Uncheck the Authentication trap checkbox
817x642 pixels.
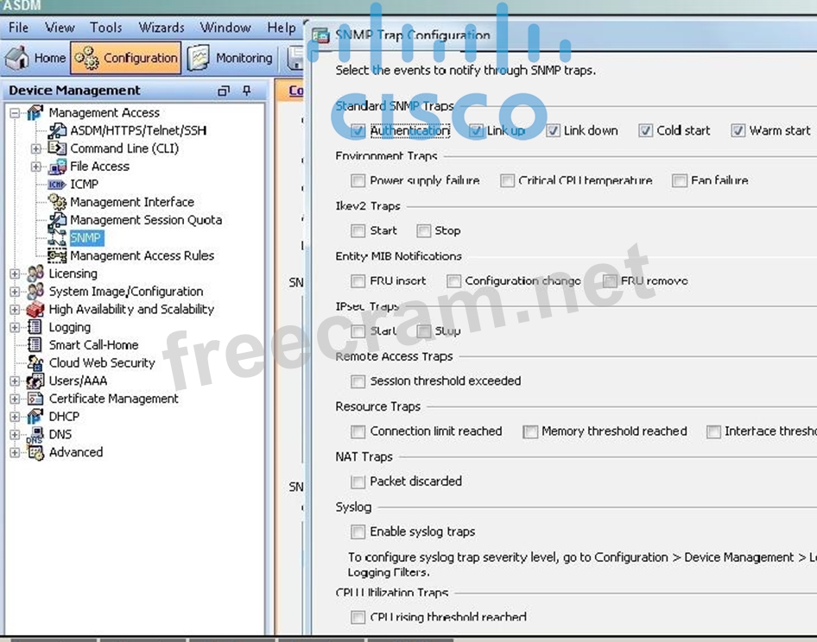(358, 131)
